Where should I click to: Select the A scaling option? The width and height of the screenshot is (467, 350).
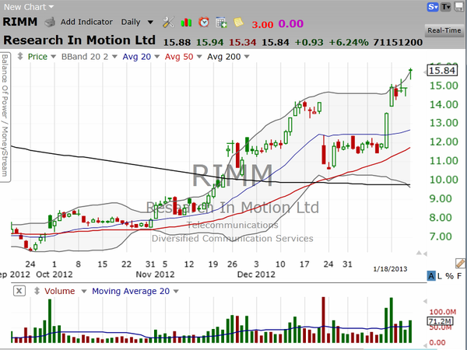pyautogui.click(x=431, y=276)
